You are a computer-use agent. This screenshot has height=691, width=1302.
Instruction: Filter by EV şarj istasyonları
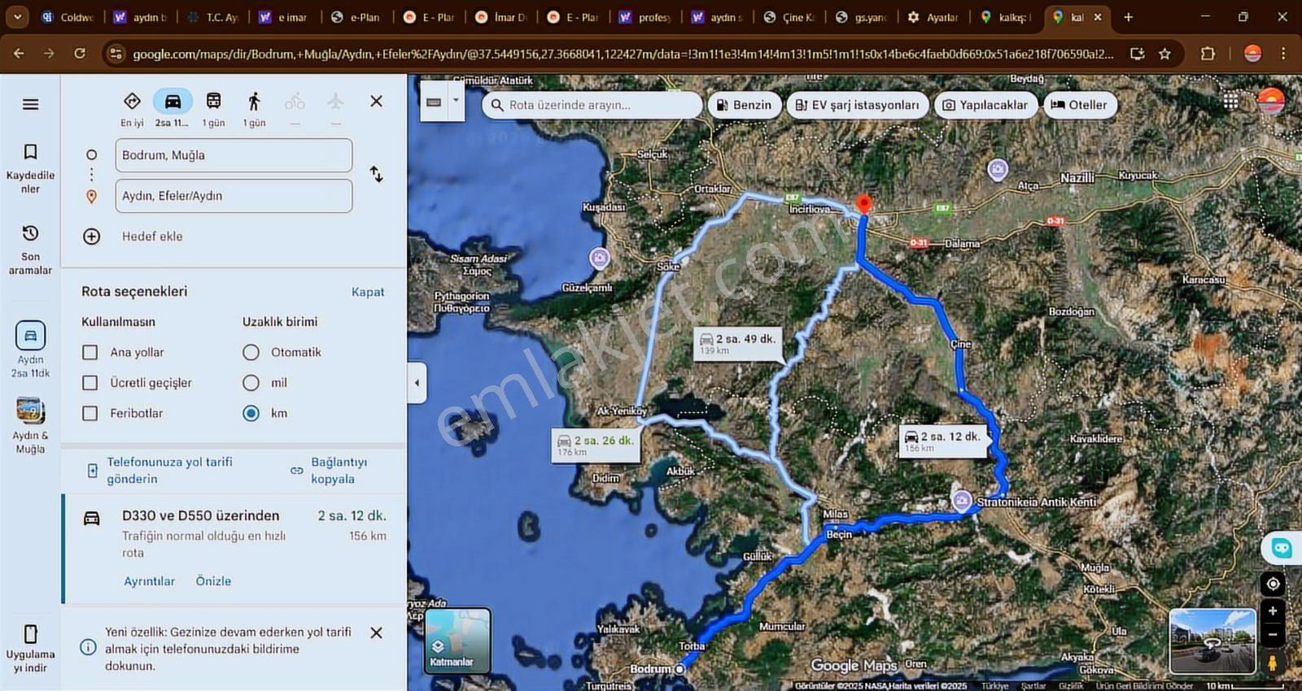(857, 105)
